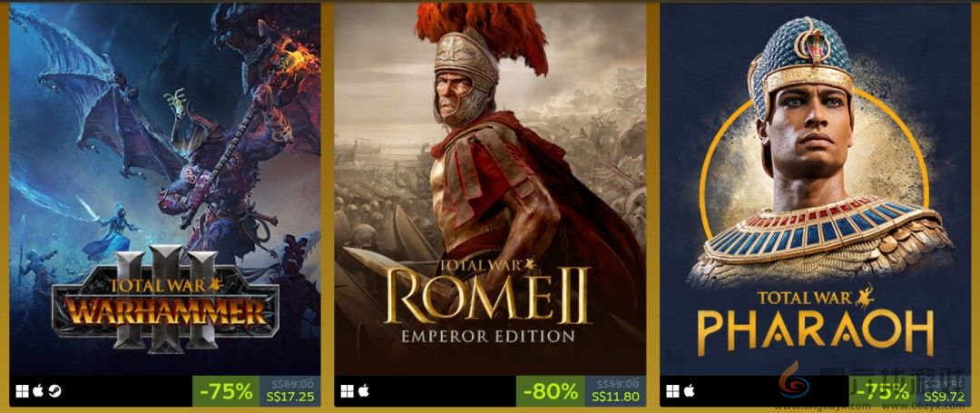Click the pharaoh's blue crown artwork

tap(802, 63)
